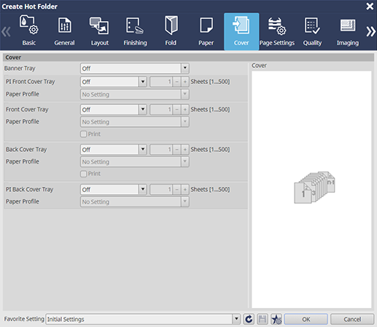The width and height of the screenshot is (377, 327).
Task: Click the Cancel button
Action: 352,319
